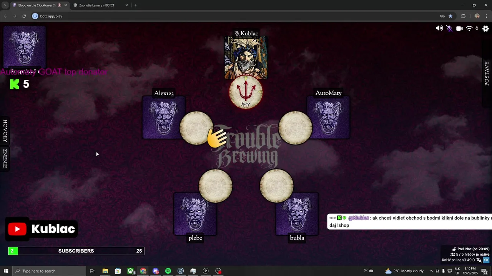
Task: Open Spotify from the taskbar
Action: pyautogui.click(x=168, y=271)
